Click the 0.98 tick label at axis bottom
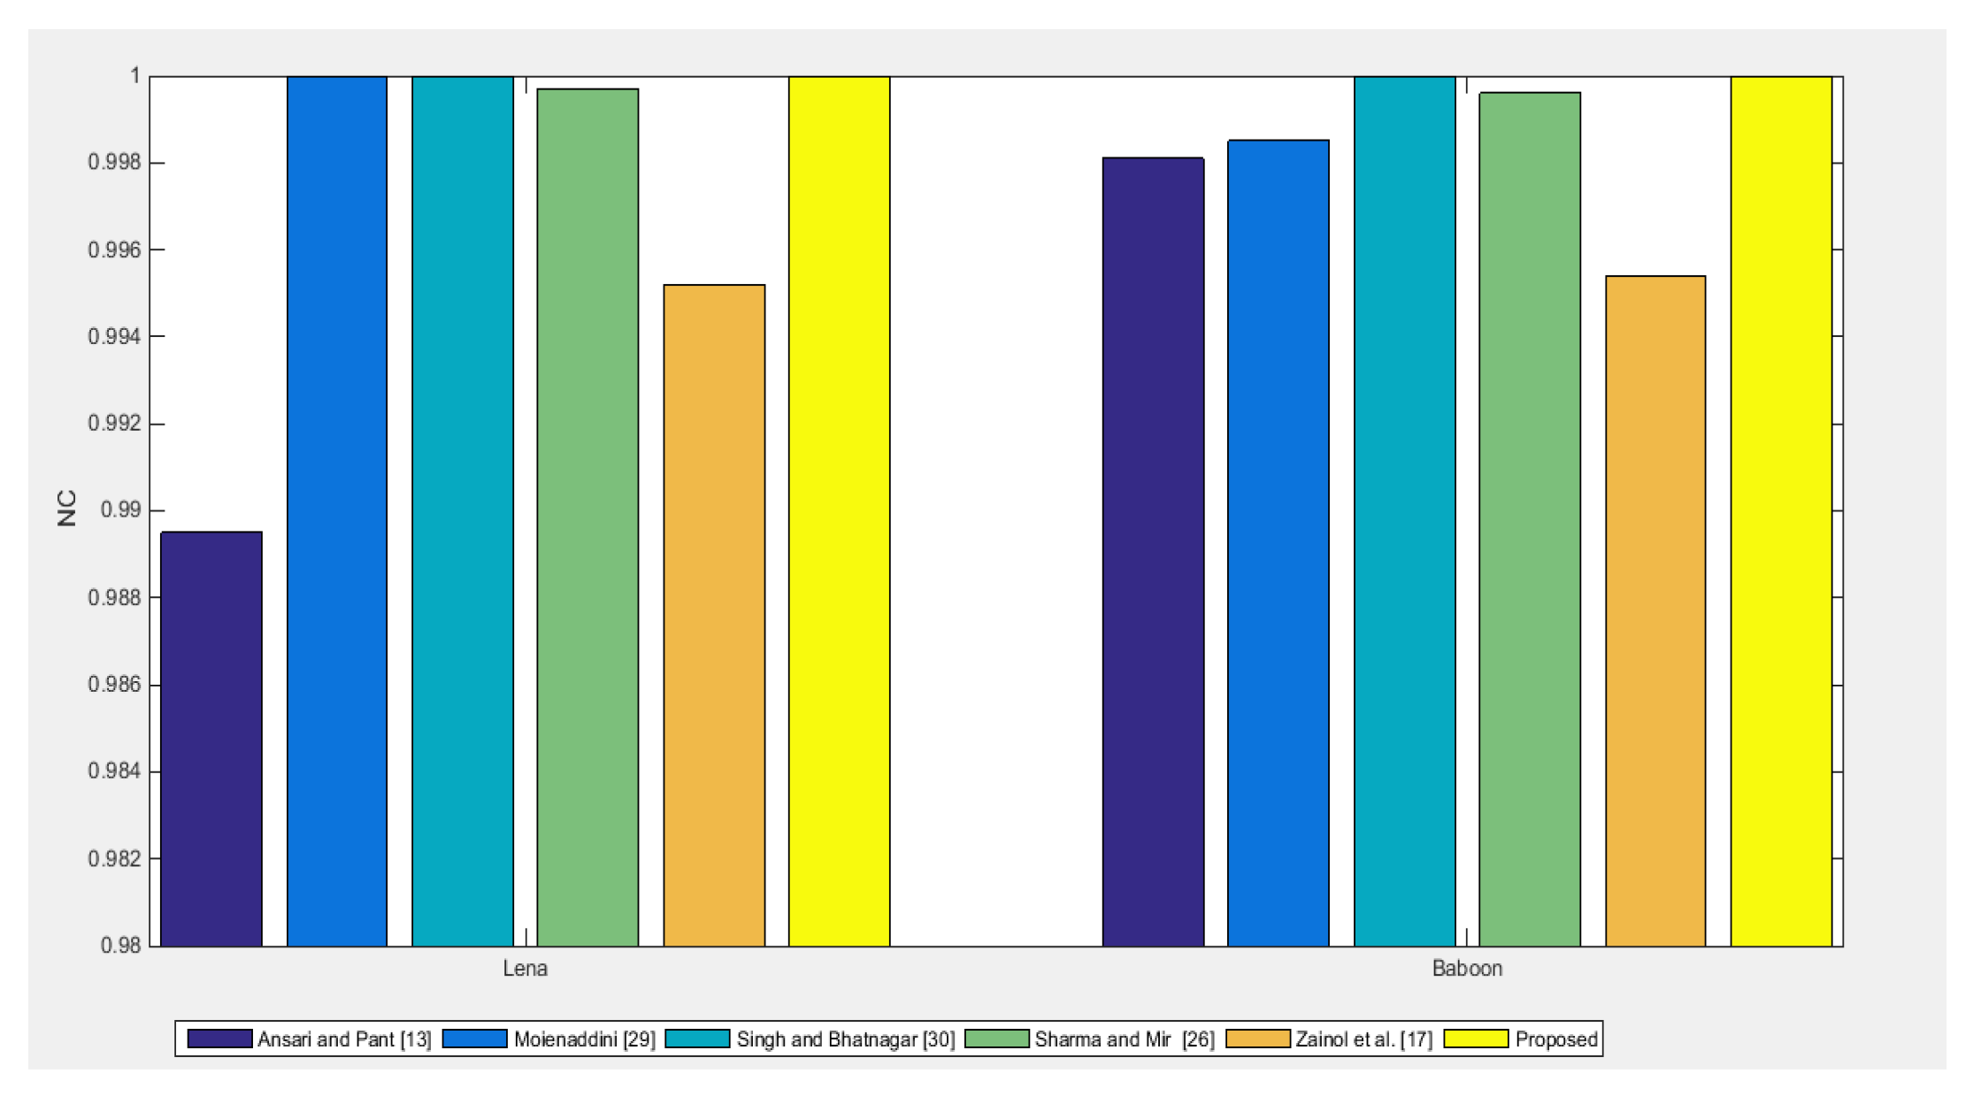This screenshot has width=1973, height=1104. click(120, 946)
